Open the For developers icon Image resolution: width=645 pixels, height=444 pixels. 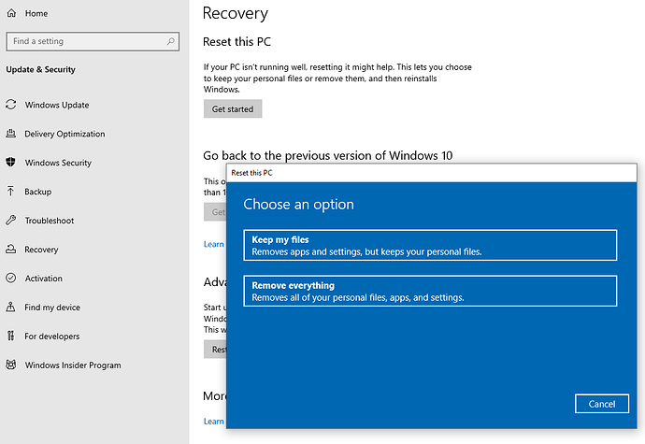click(11, 336)
